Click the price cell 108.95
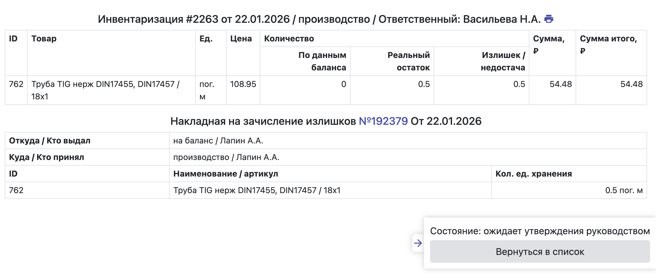656x278 pixels. pos(243,84)
